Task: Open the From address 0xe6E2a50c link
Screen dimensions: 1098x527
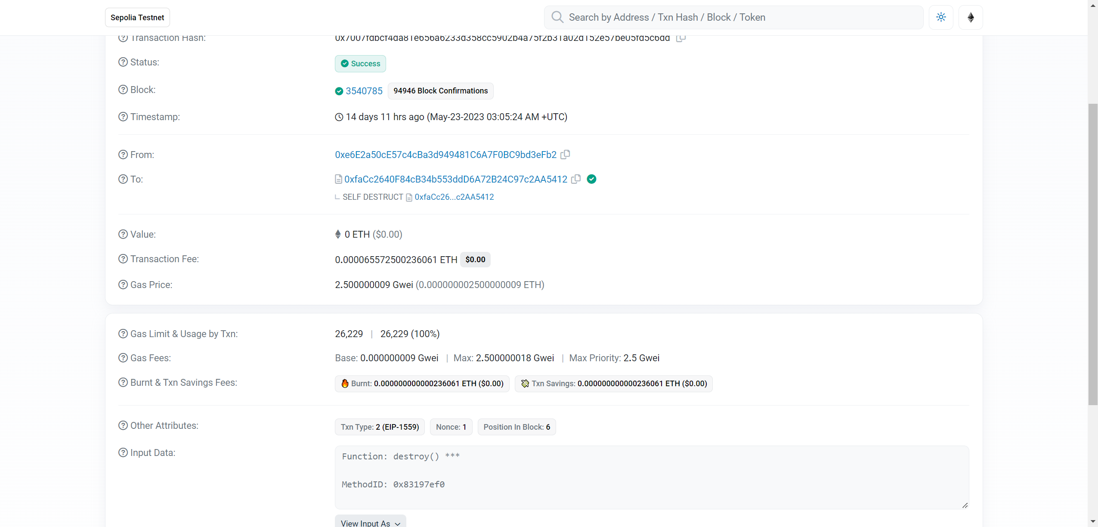Action: tap(445, 155)
